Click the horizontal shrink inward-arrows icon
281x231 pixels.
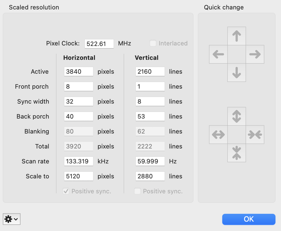[x=255, y=135]
